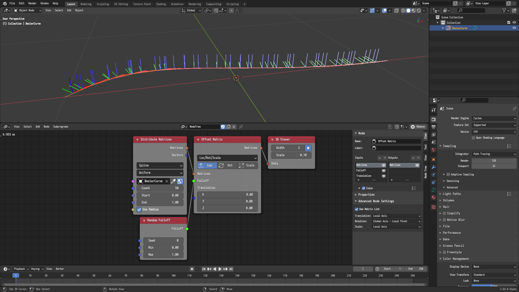This screenshot has height=292, width=519.
Task: Switch to the Shading workspace tab
Action: point(161,4)
